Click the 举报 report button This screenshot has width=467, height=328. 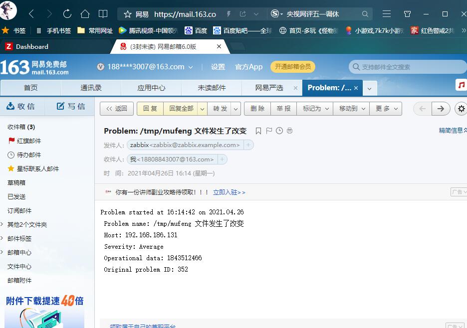(283, 109)
